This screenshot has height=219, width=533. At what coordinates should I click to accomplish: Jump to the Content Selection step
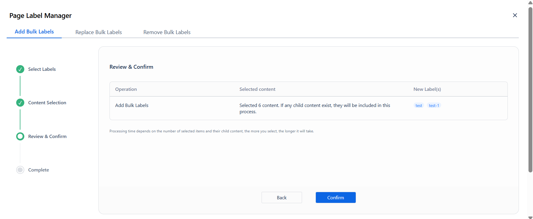[x=47, y=103]
